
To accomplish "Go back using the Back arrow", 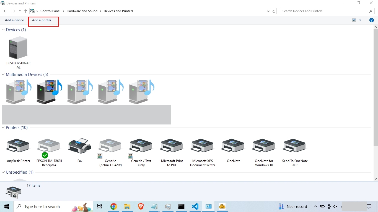I will 5,11.
